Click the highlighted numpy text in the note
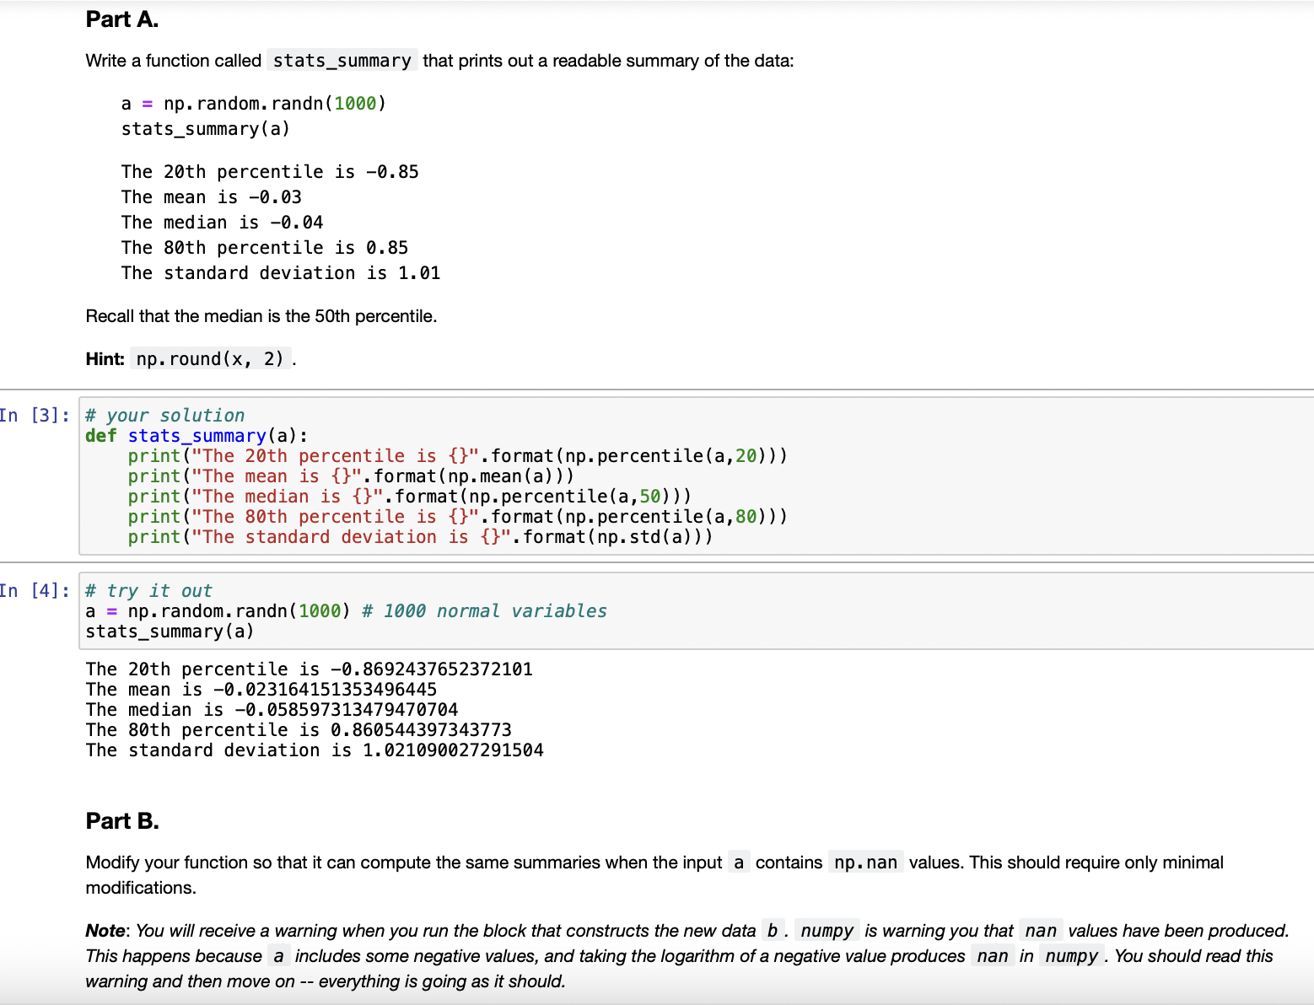This screenshot has width=1314, height=1005. (827, 930)
